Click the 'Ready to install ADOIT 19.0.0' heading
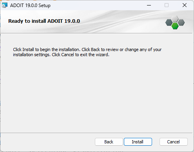The image size is (194, 152). coord(44,21)
